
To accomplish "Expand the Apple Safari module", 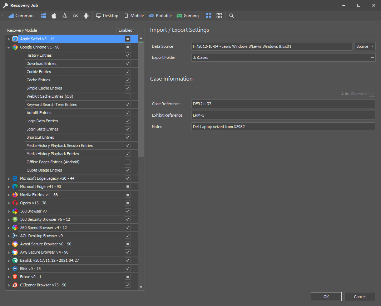I will 9,39.
